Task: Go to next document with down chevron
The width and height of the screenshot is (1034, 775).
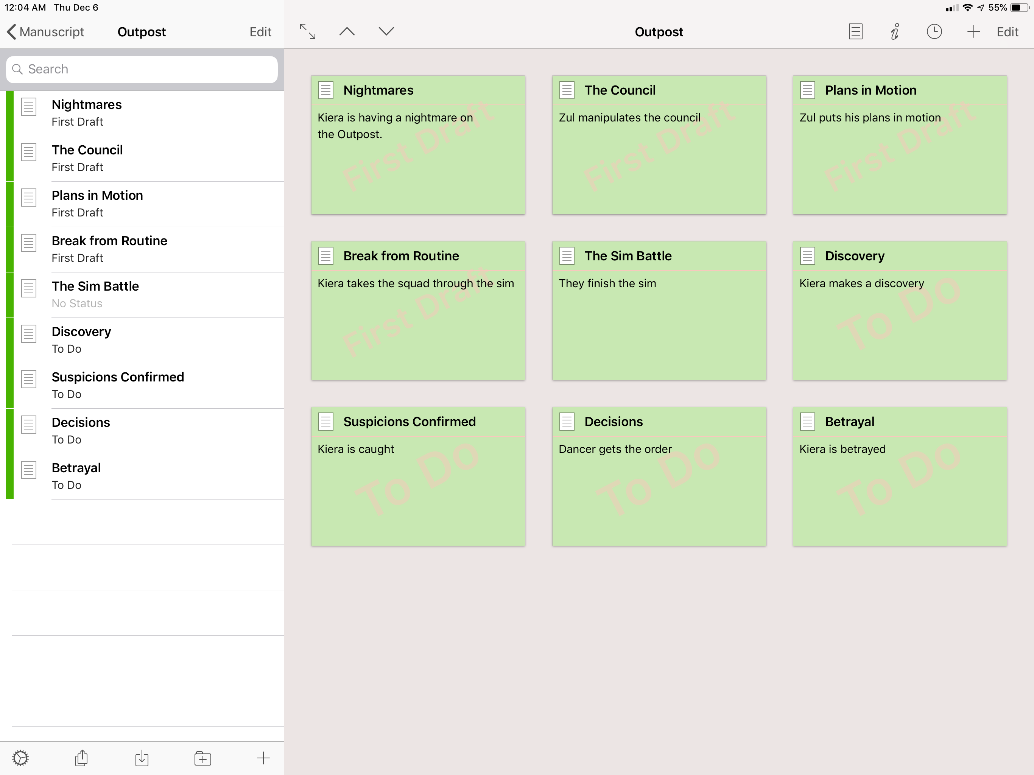Action: 386,31
